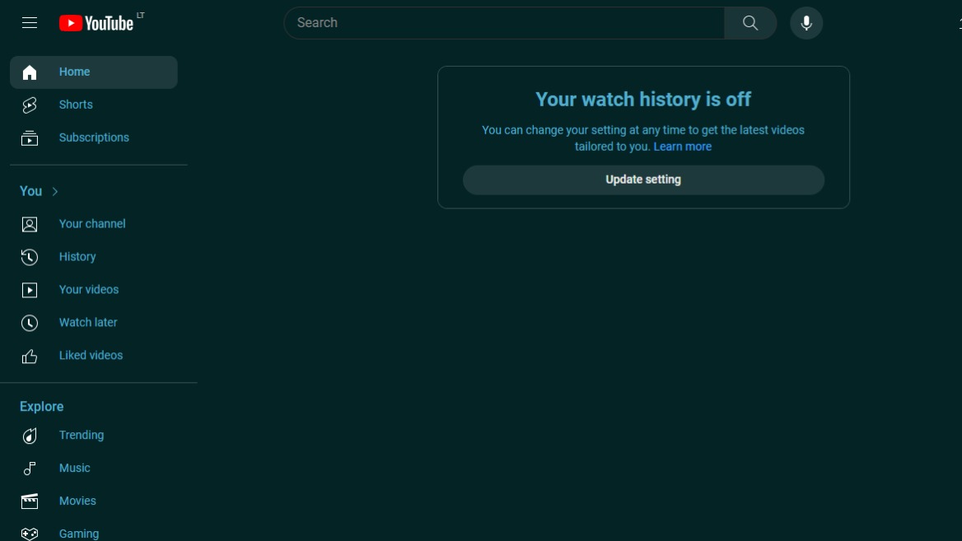Click the Gaming controller icon
Viewport: 962px width, 541px height.
[30, 534]
